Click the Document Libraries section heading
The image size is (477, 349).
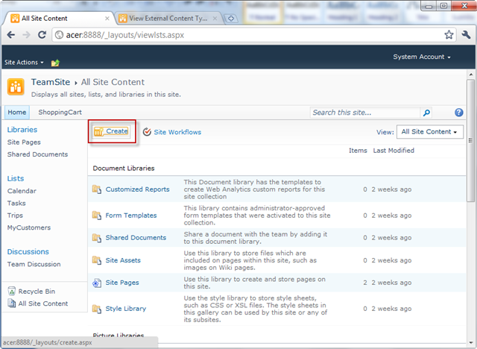124,169
